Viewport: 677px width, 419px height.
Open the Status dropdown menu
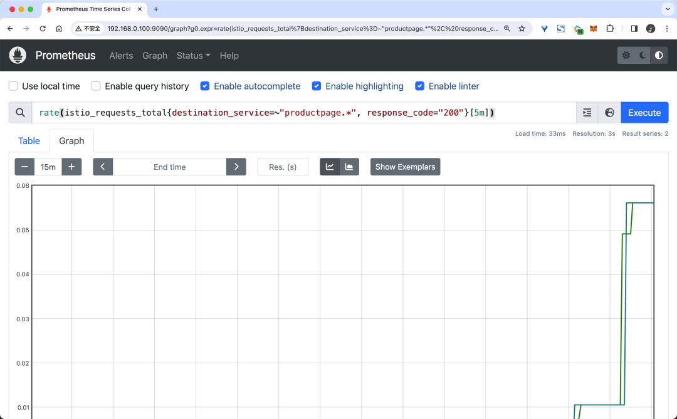coord(193,56)
